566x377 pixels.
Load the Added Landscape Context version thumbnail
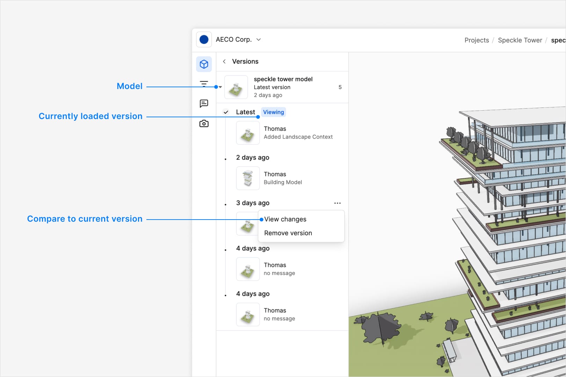coord(248,133)
